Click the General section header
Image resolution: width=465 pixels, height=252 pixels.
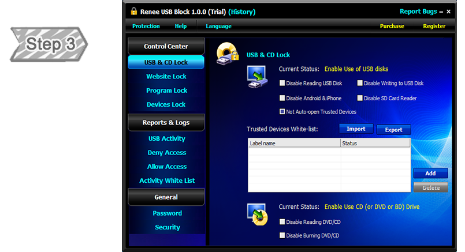point(166,197)
